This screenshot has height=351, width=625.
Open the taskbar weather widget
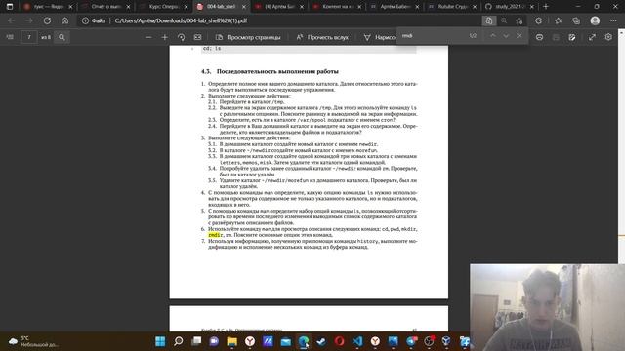click(34, 341)
